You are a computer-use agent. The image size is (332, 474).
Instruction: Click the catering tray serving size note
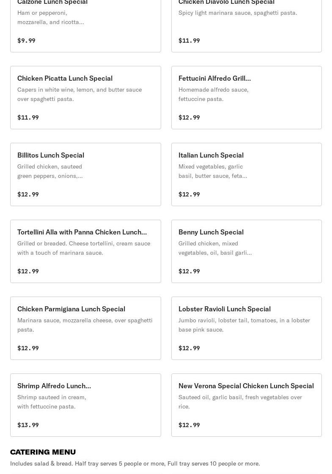(x=135, y=463)
